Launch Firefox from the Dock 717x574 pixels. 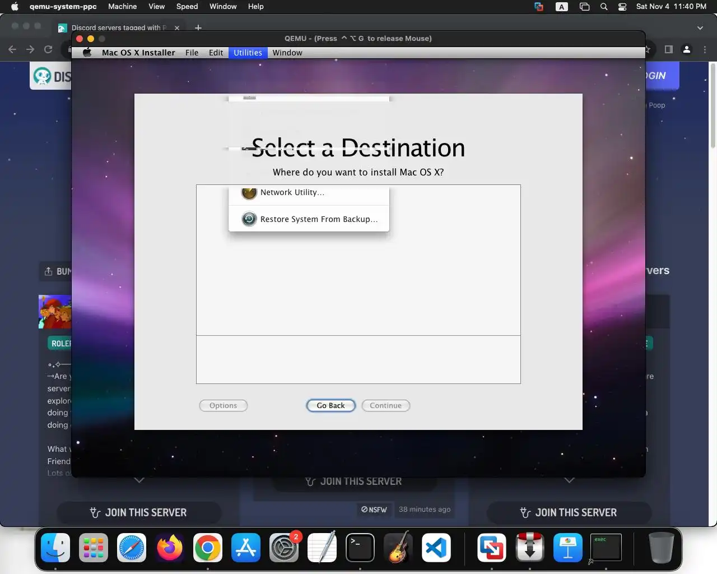pos(170,548)
